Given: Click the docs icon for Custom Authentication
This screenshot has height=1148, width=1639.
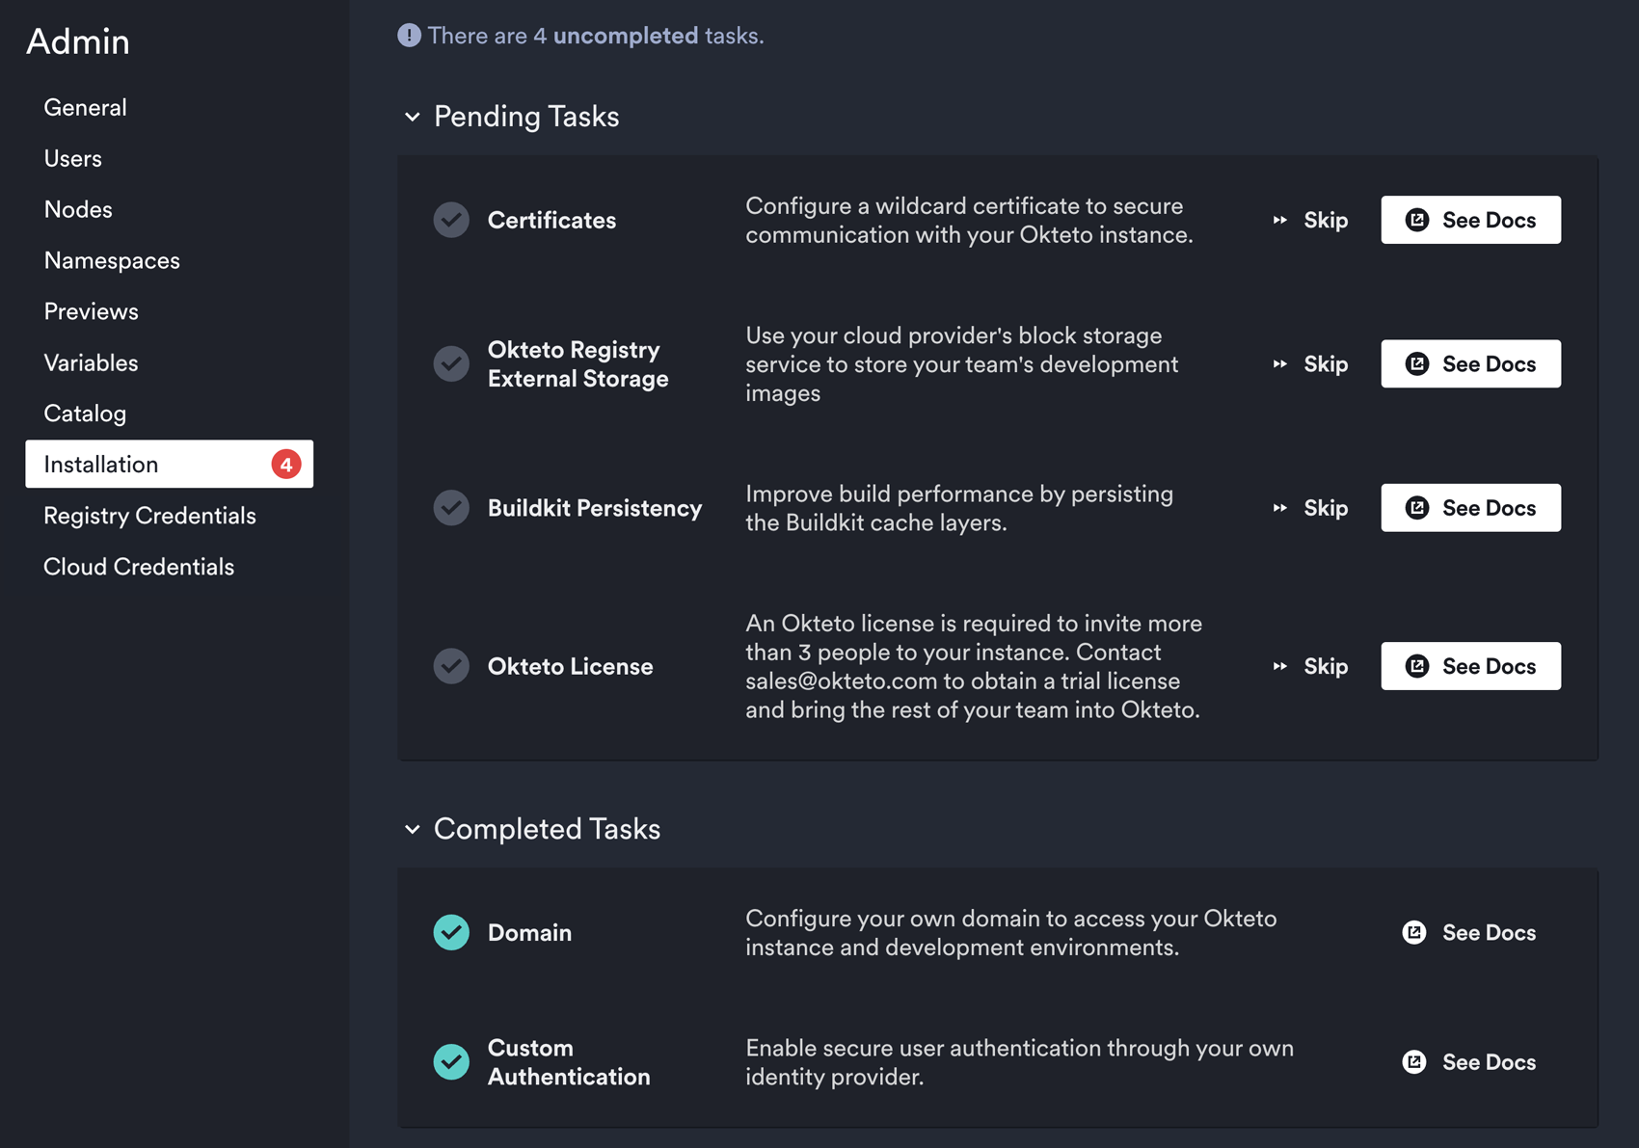Looking at the screenshot, I should 1413,1062.
